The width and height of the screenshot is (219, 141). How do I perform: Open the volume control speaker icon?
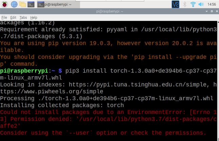(x=201, y=4)
